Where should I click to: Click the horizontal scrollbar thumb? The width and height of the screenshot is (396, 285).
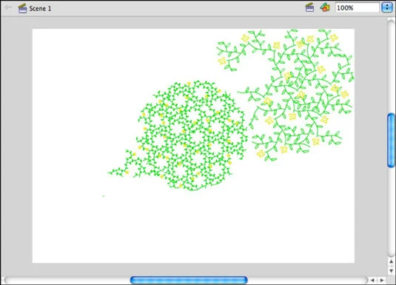pyautogui.click(x=189, y=280)
